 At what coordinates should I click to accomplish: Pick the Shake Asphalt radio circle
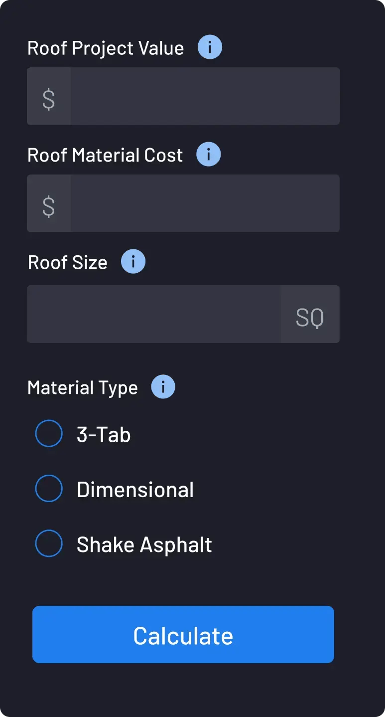click(x=49, y=543)
